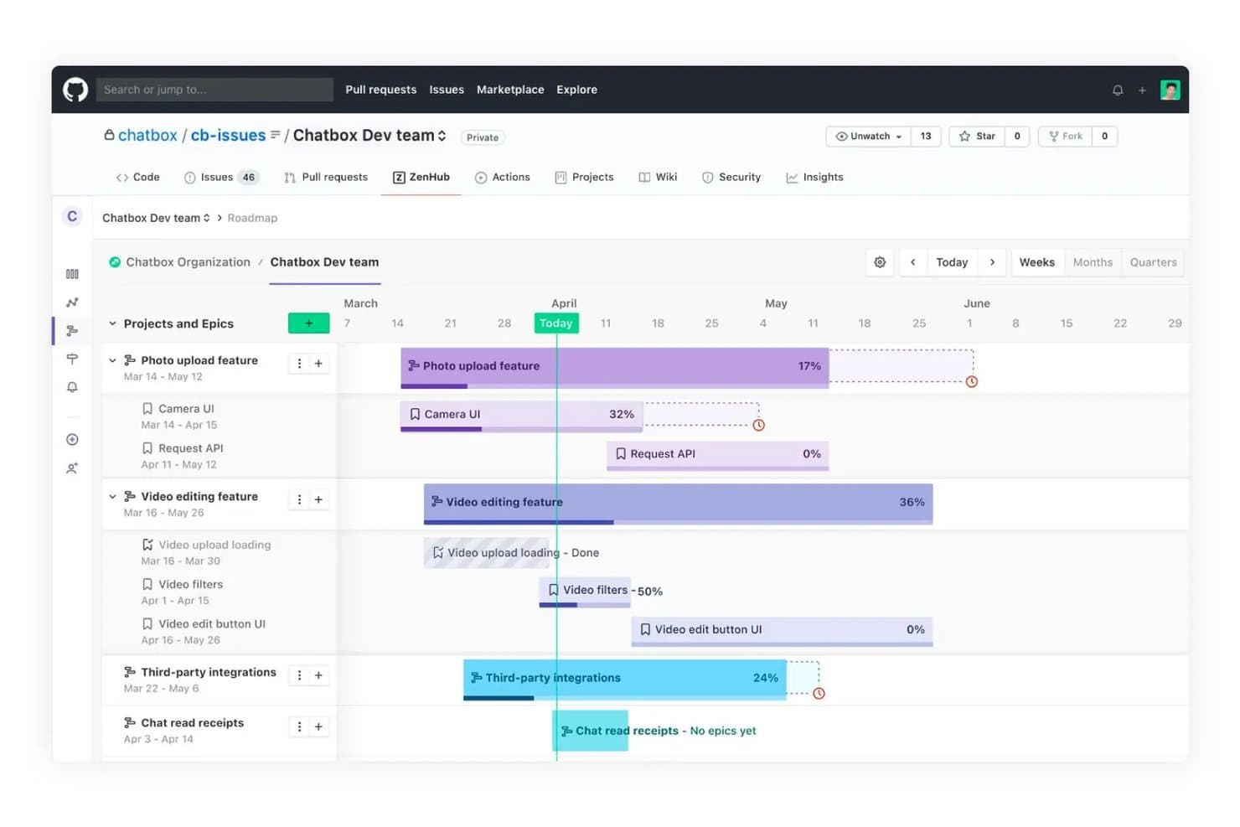1240x827 pixels.
Task: Click the invite person icon in the sidebar
Action: [x=72, y=468]
